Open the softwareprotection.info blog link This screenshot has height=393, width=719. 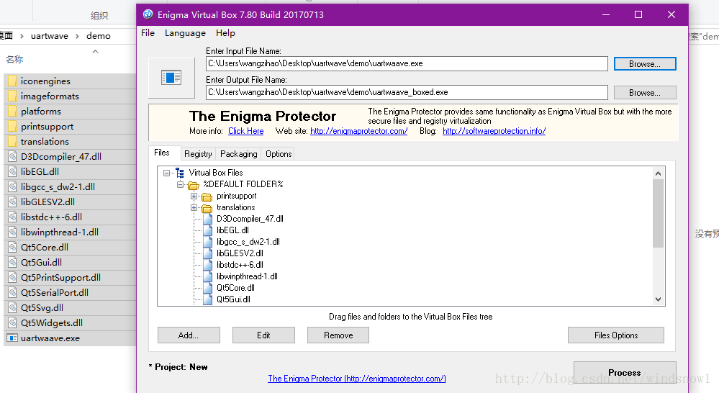click(x=494, y=131)
